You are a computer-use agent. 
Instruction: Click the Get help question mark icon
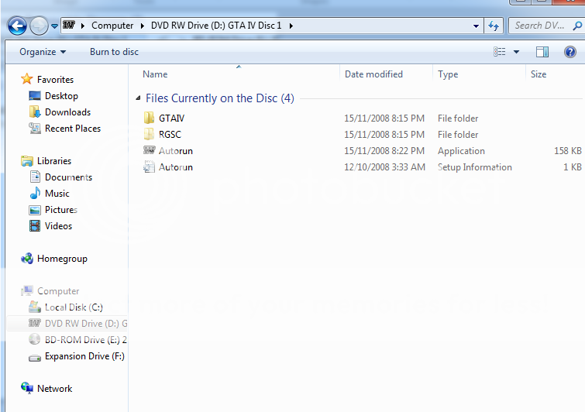click(570, 52)
